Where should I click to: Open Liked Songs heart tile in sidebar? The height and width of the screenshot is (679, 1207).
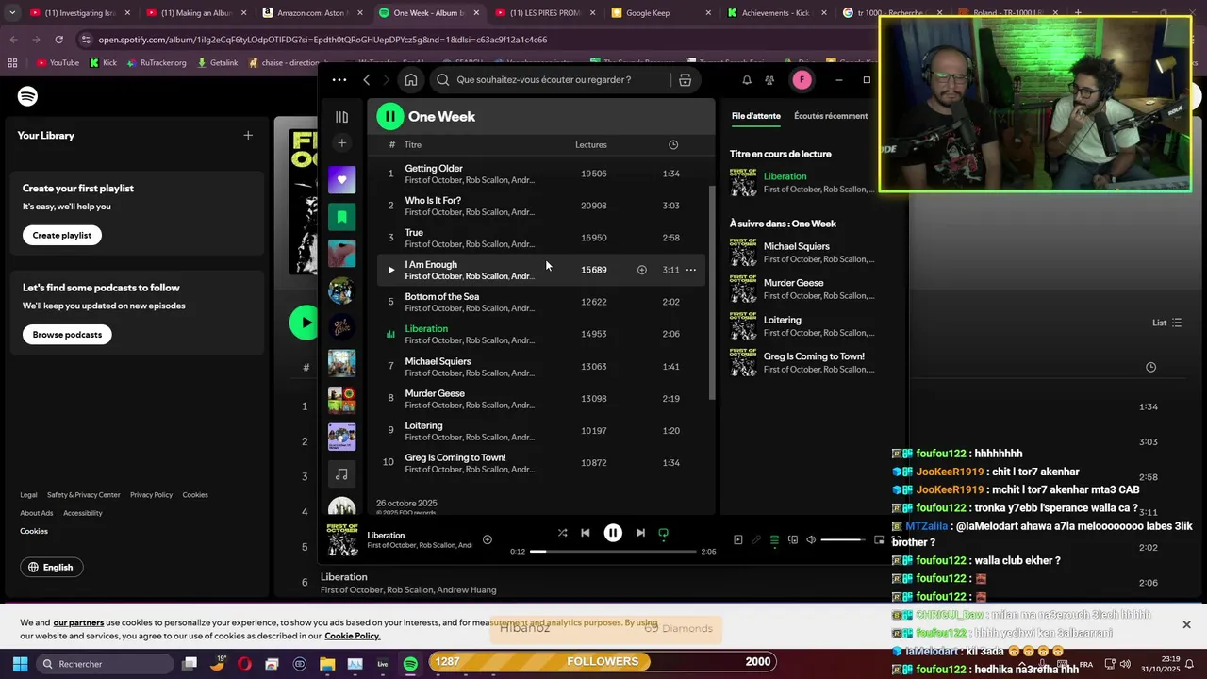pos(341,179)
